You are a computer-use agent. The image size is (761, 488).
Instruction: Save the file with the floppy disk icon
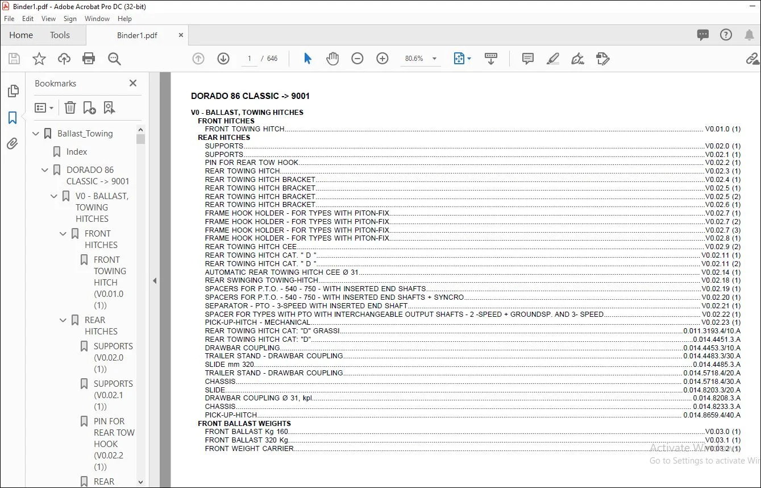pos(14,59)
